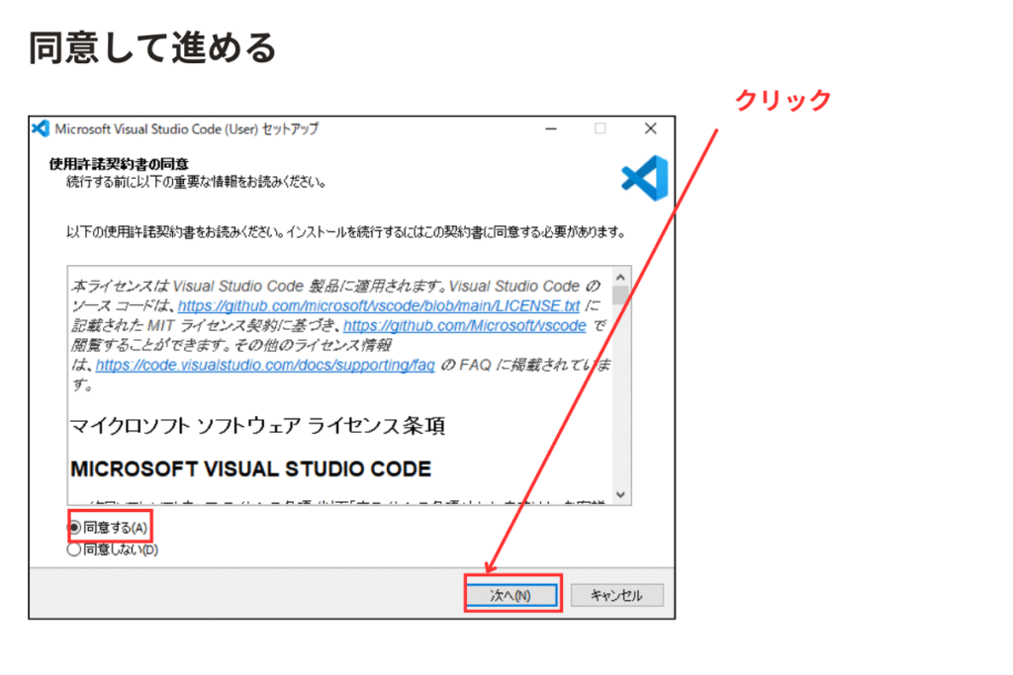The height and width of the screenshot is (675, 1013).
Task: Click the 同意して進める page heading
Action: pyautogui.click(x=152, y=47)
